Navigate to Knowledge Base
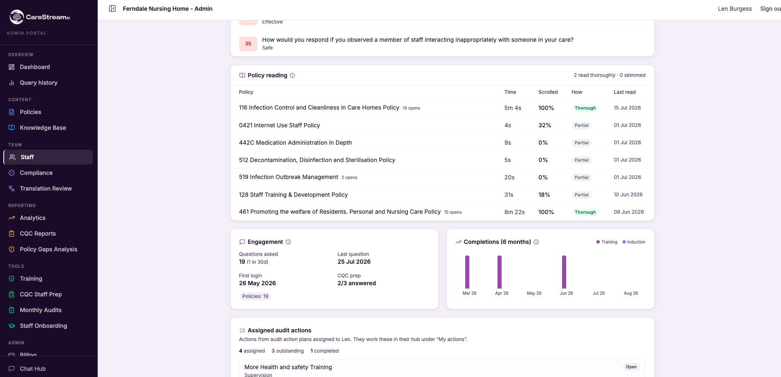The height and width of the screenshot is (377, 781). click(48, 128)
